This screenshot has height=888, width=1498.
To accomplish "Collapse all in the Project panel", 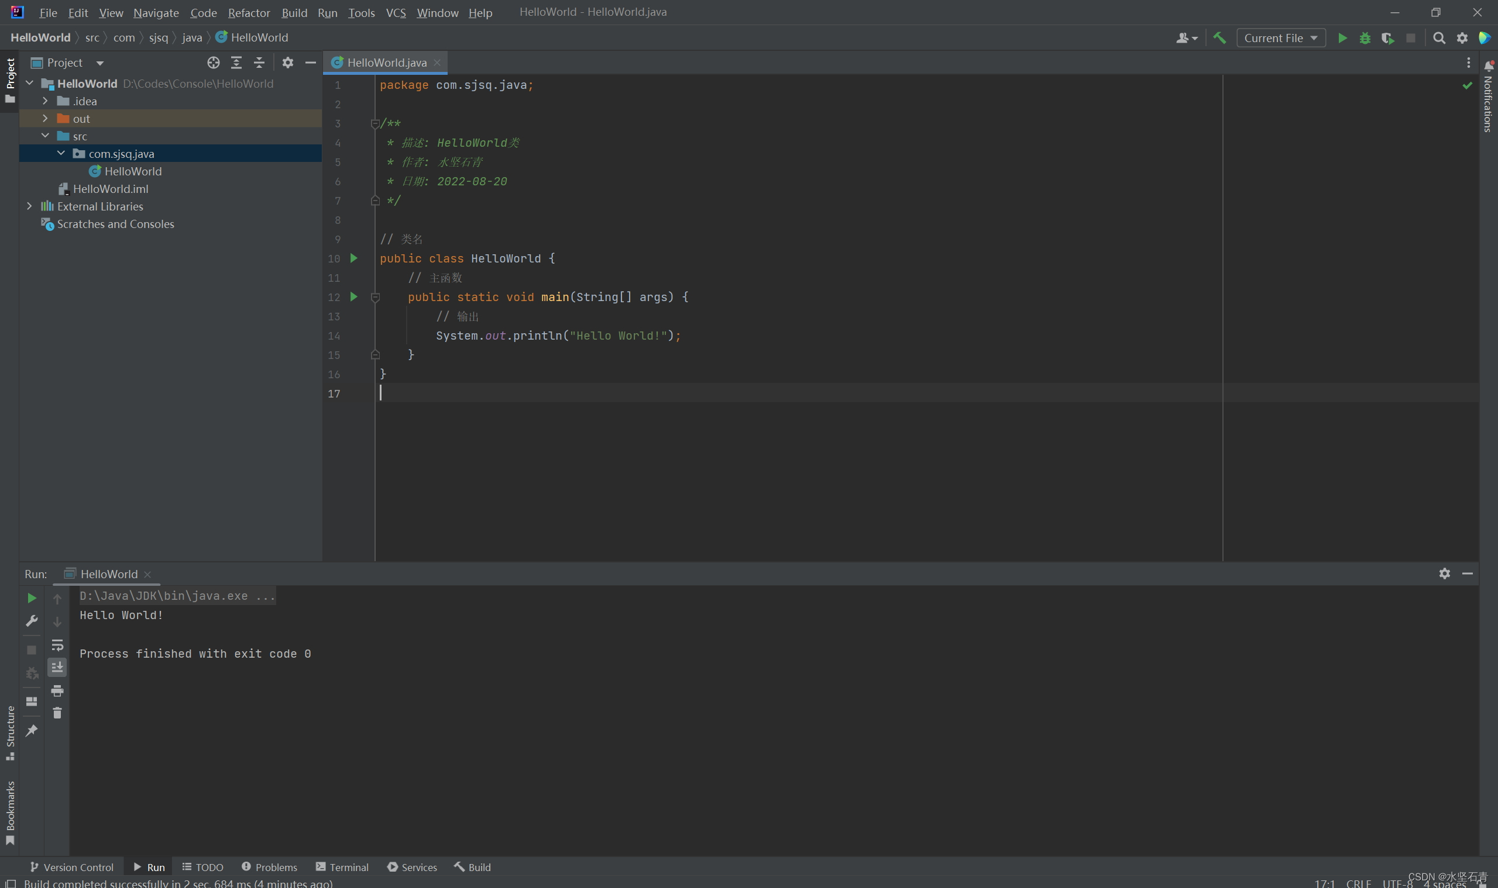I will (x=259, y=62).
